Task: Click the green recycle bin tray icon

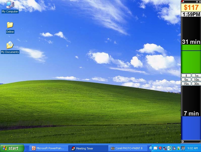Action: click(x=179, y=148)
